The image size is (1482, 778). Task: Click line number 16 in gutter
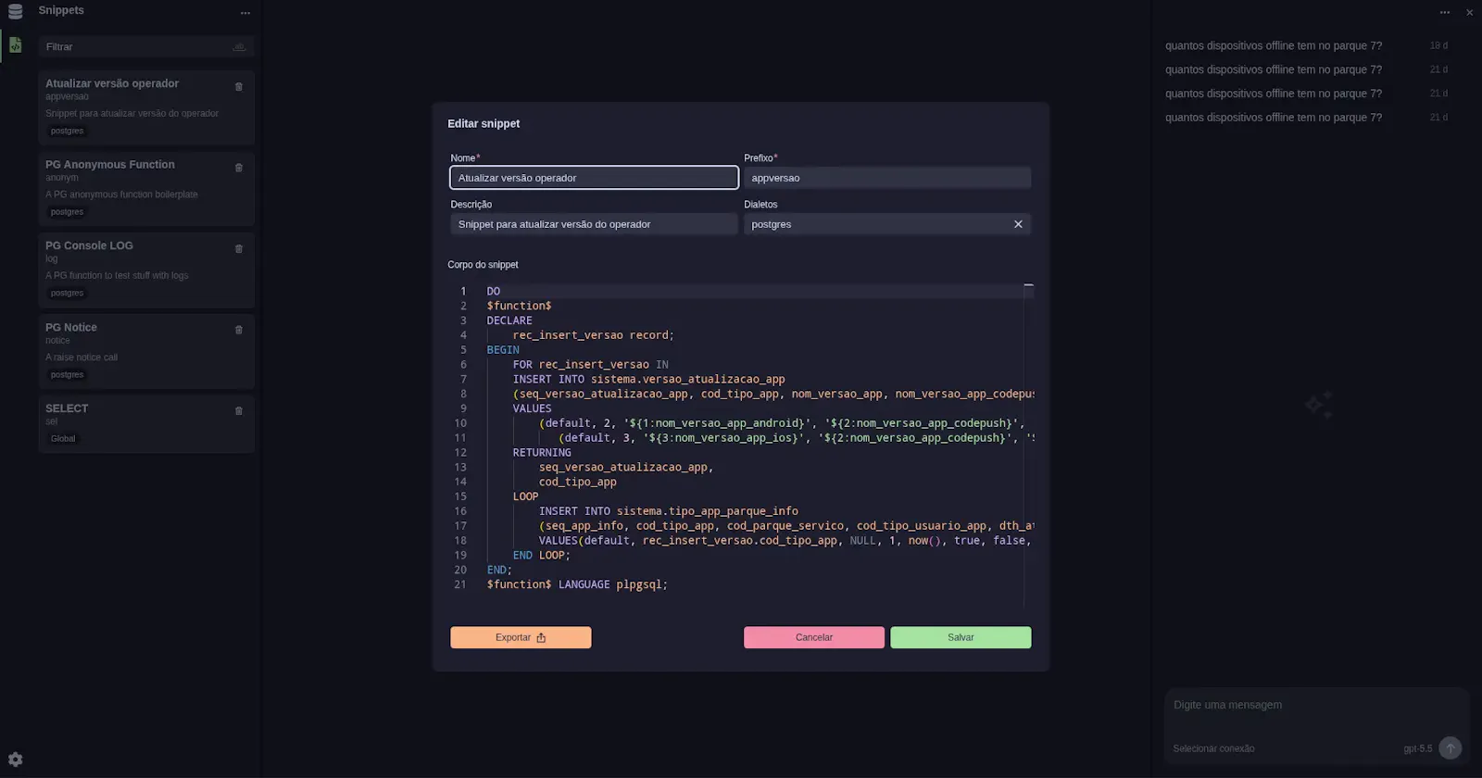coord(460,511)
